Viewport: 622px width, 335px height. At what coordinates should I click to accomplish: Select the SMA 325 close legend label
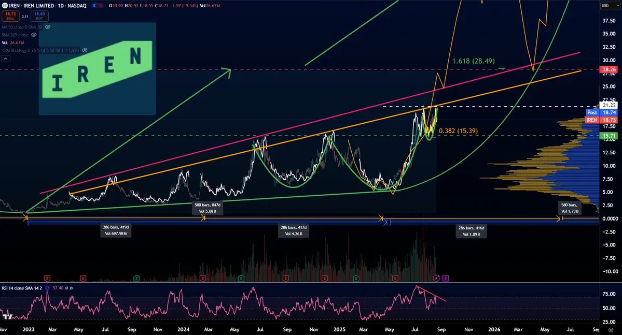tap(15, 35)
